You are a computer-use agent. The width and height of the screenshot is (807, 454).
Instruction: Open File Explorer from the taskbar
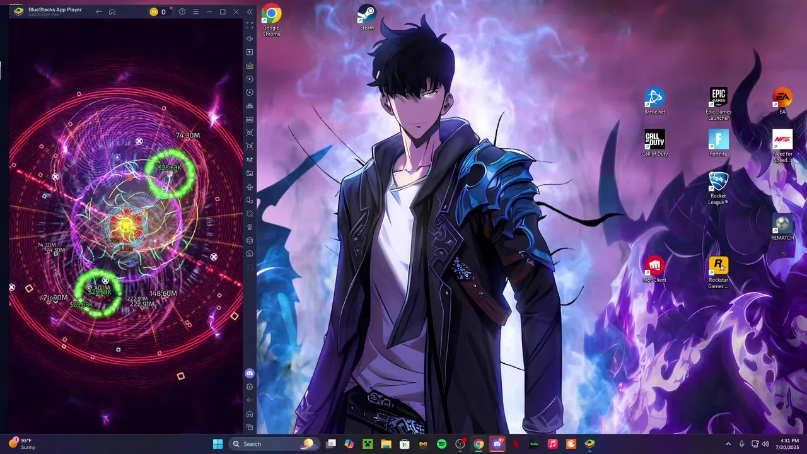386,444
